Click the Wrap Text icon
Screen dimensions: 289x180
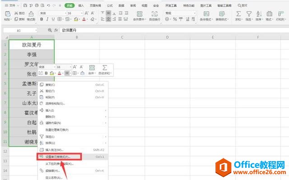tap(154, 14)
